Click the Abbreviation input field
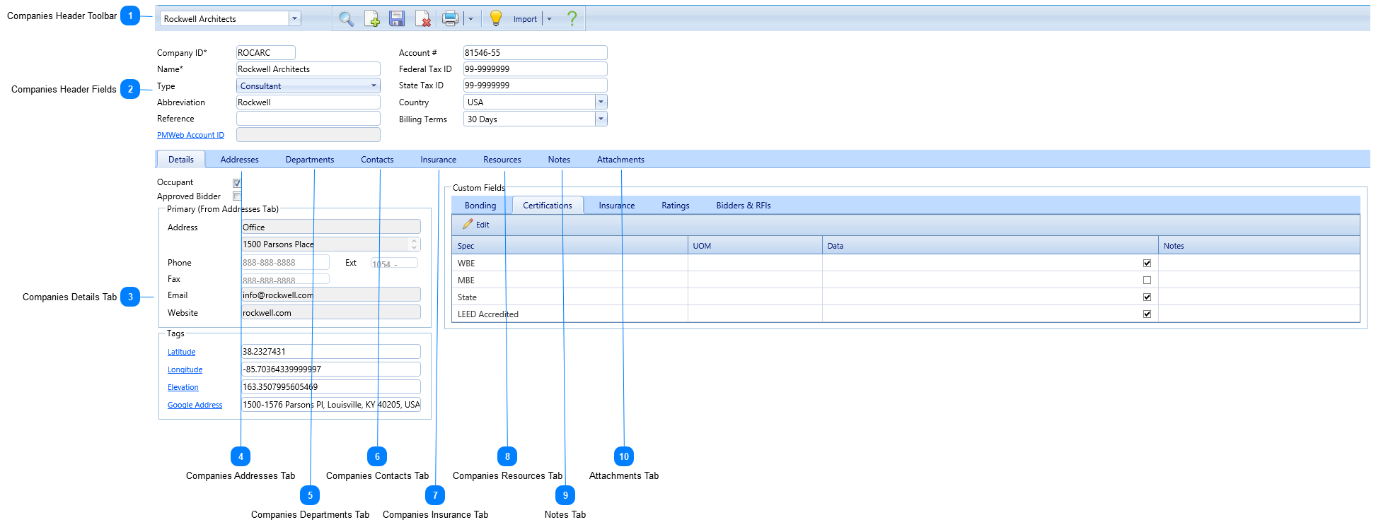 [x=308, y=102]
